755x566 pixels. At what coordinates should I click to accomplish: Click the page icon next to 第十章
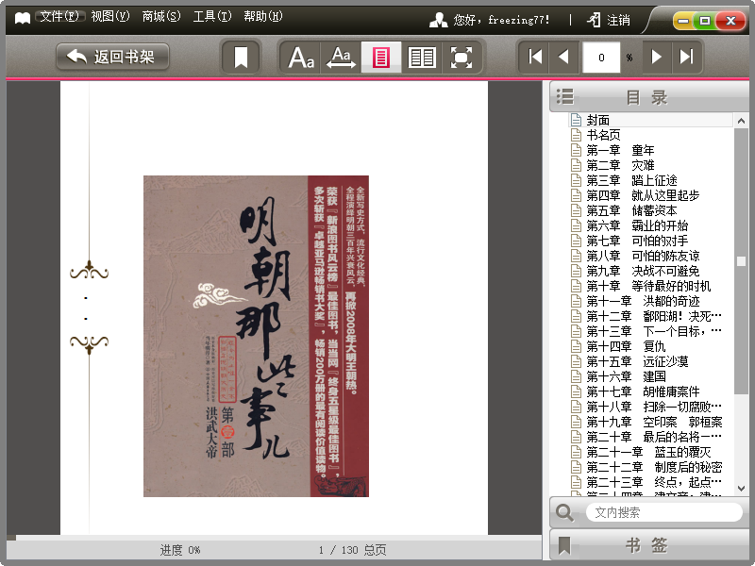click(x=576, y=286)
